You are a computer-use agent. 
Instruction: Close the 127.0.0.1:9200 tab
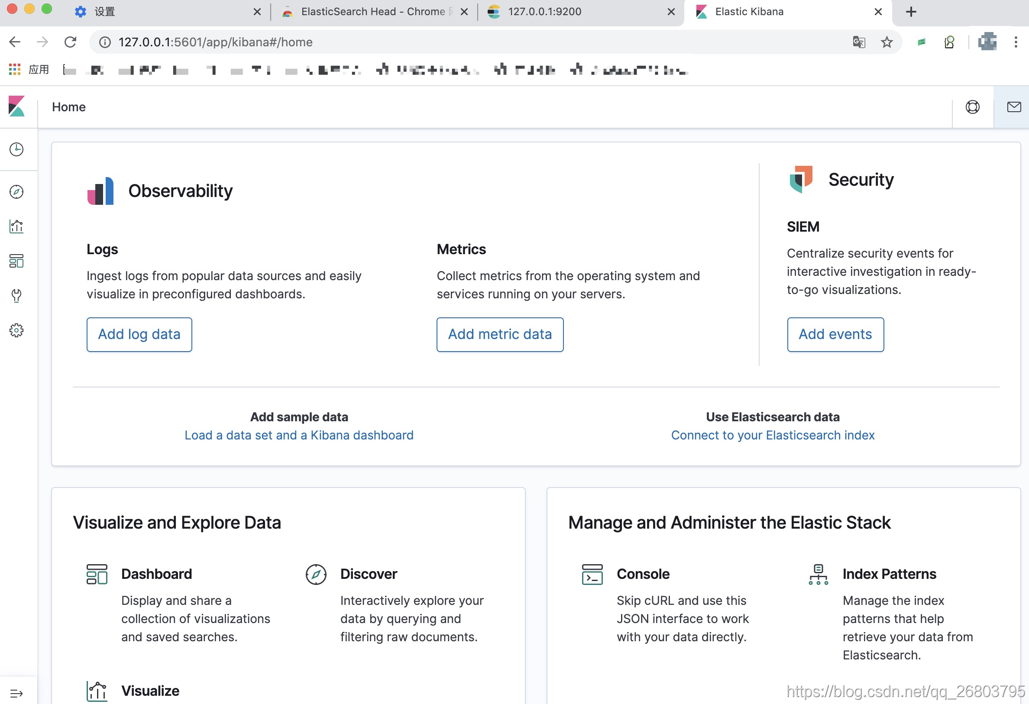pos(671,12)
